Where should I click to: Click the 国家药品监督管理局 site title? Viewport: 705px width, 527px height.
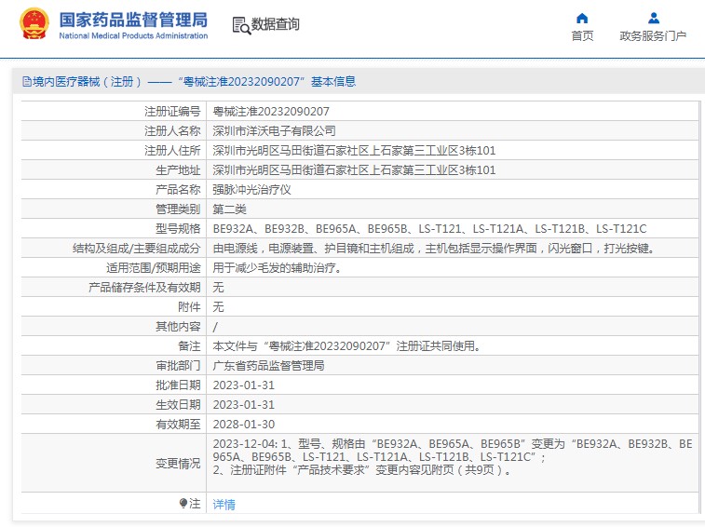[133, 20]
